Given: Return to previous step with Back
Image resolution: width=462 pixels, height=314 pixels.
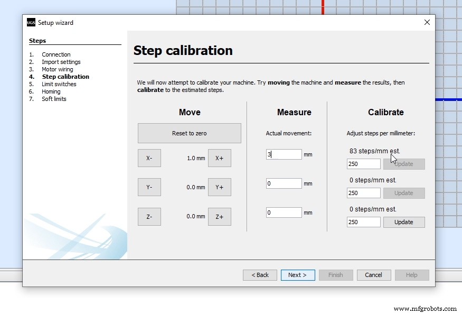Looking at the screenshot, I should [260, 275].
